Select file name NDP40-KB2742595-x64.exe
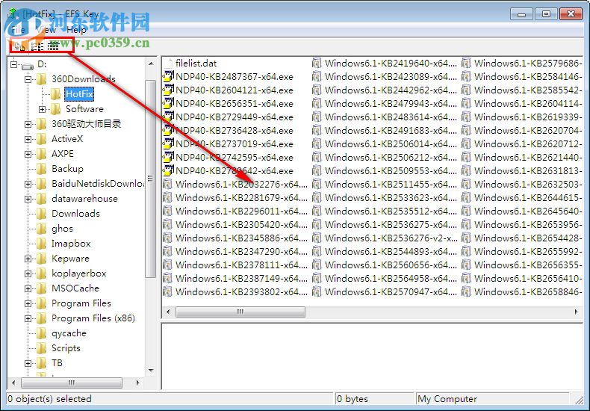This screenshot has height=411, width=590. coord(235,158)
